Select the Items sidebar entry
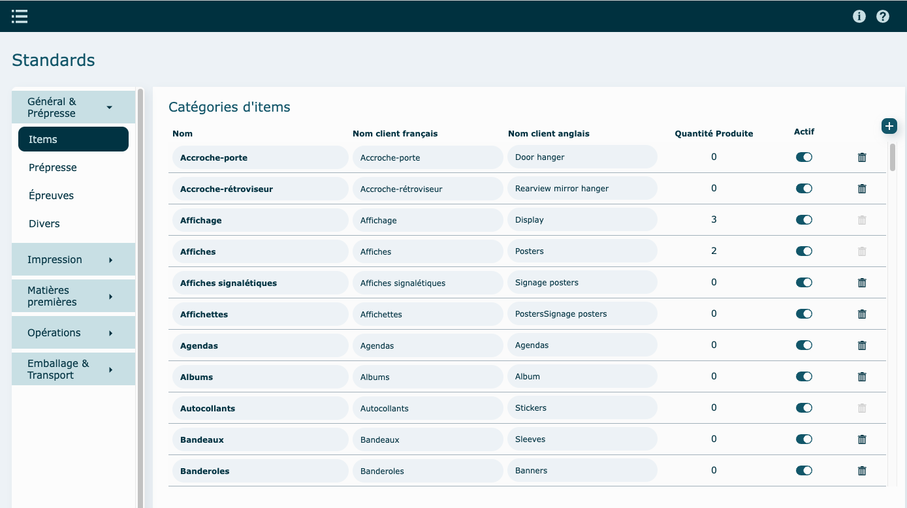Screen dimensions: 907x508 [73, 140]
